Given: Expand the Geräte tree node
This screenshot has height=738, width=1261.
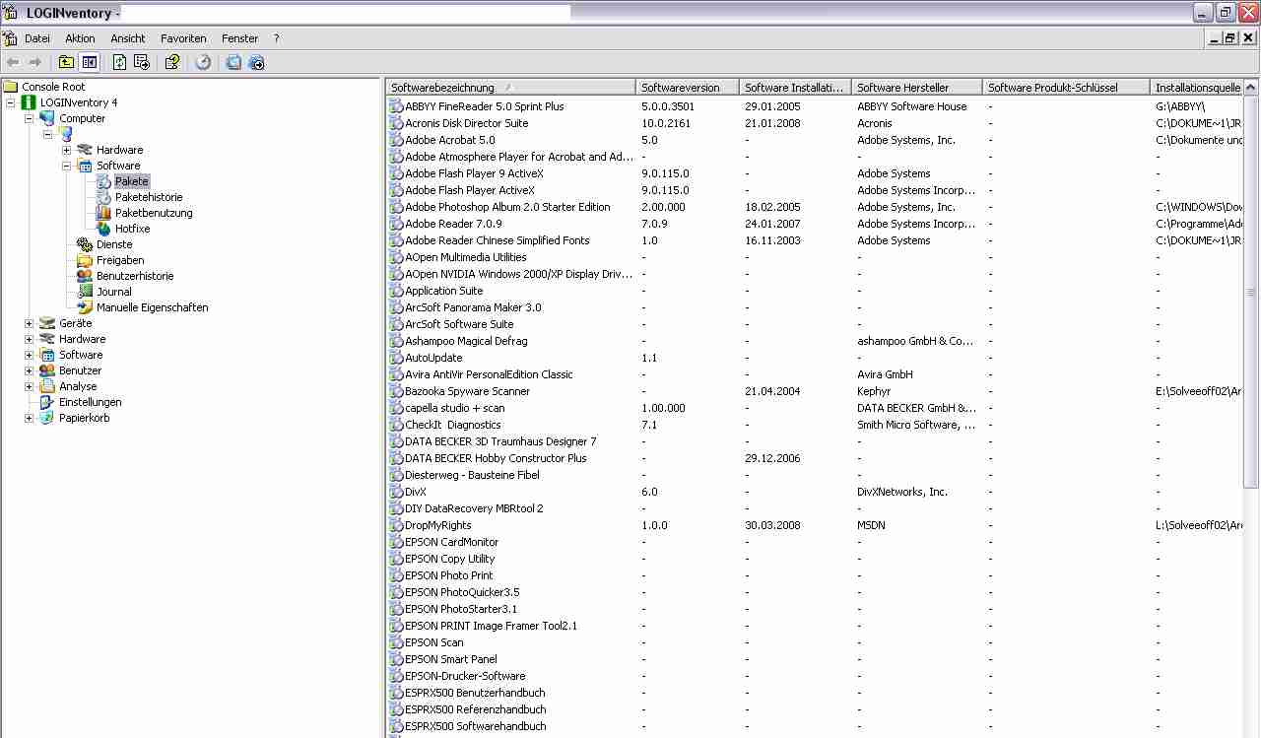Looking at the screenshot, I should click(30, 323).
